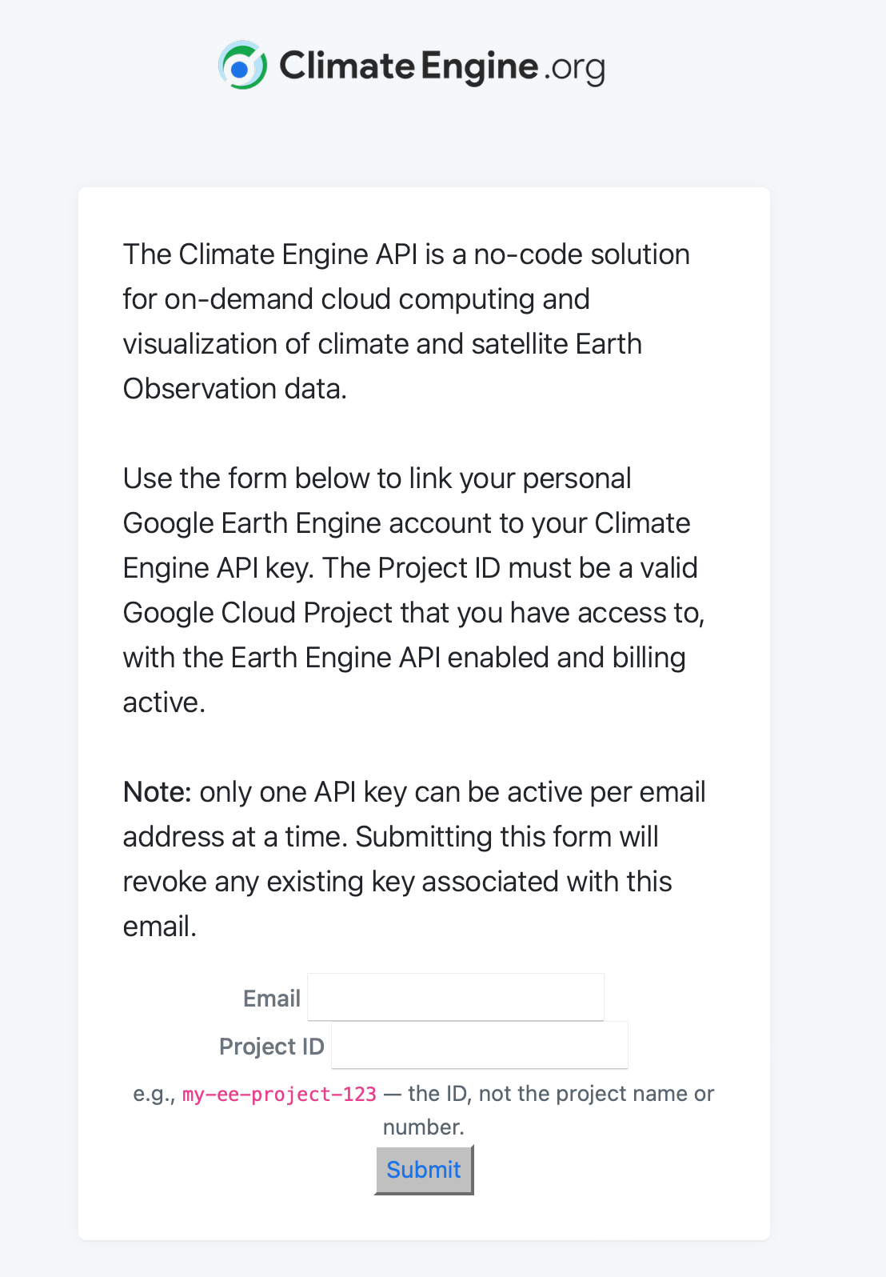Click the "Use the form below" paragraph

(x=413, y=590)
